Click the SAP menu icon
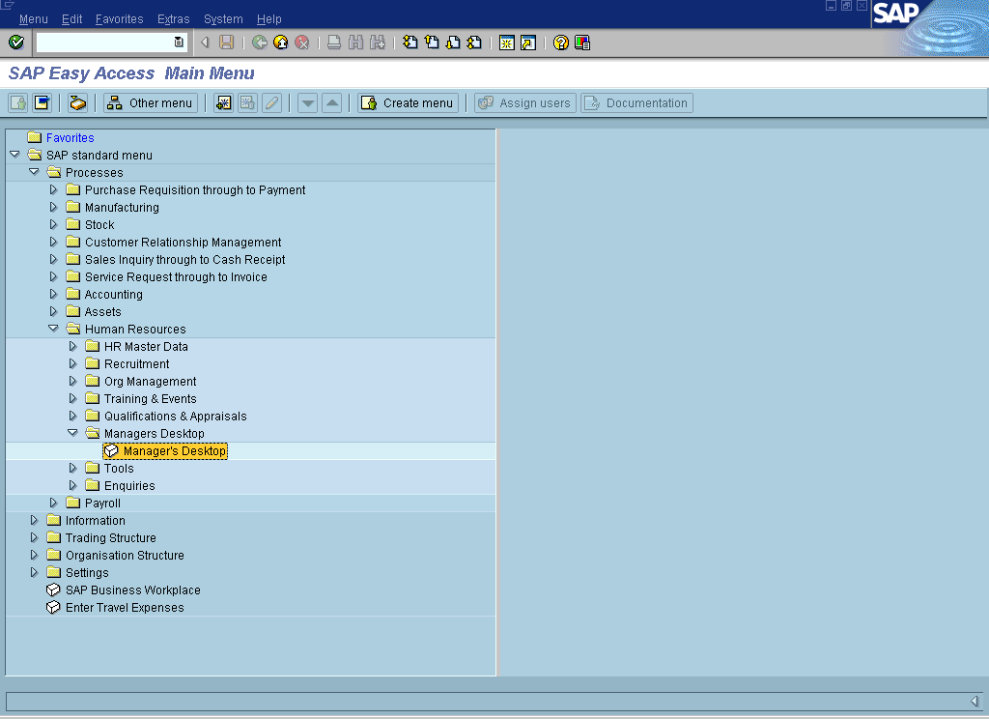Image resolution: width=989 pixels, height=719 pixels. pos(42,102)
